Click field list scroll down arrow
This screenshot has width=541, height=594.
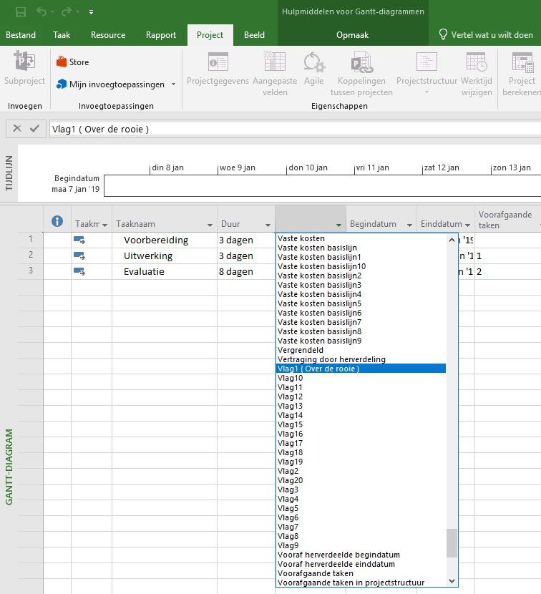coord(452,580)
